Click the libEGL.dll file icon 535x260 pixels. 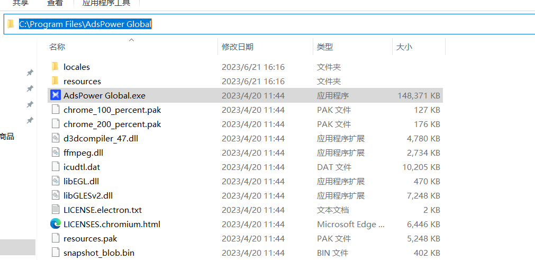click(55, 181)
